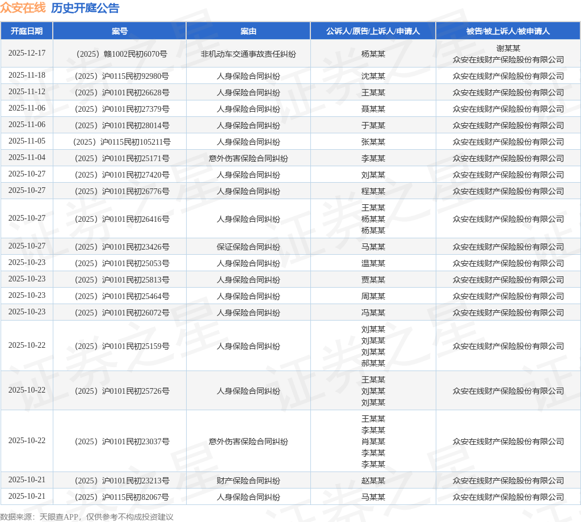The height and width of the screenshot is (522, 581).
Task: Click the 非机动车交通事故责任纠纷 cell
Action: (x=249, y=54)
